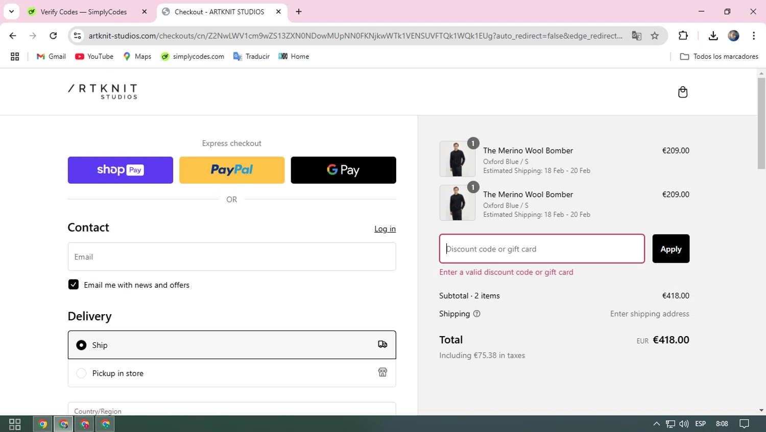Pay with Shop Pay button
The width and height of the screenshot is (766, 432).
pyautogui.click(x=121, y=170)
